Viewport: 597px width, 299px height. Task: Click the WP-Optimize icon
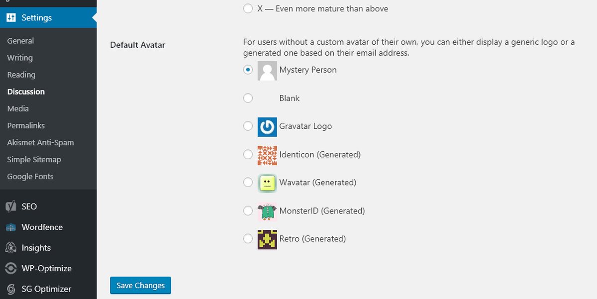coord(11,268)
